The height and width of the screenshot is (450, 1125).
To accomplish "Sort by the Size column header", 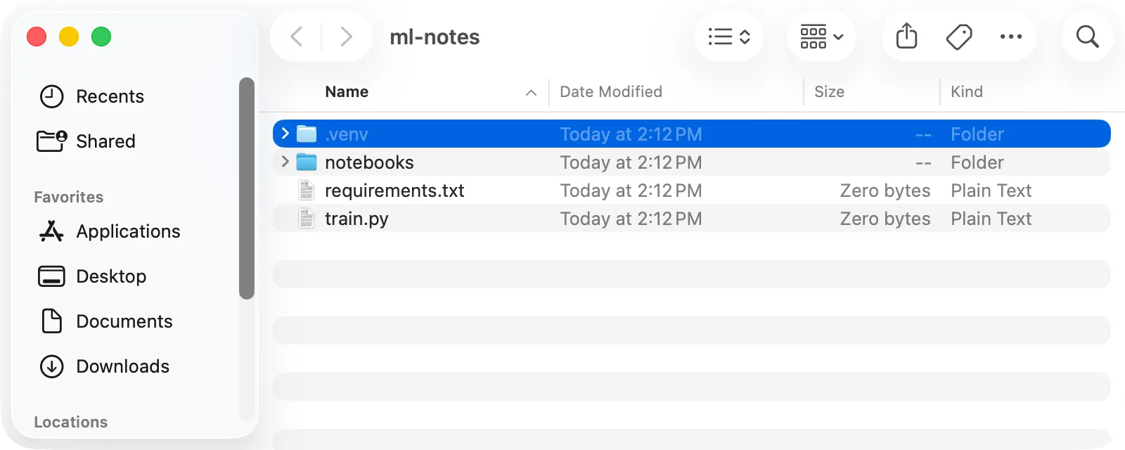I will 829,91.
